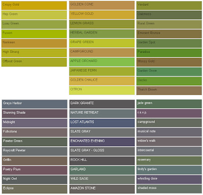203x195 pixels.
Task: Select the Paradise green swatch
Action: (x=169, y=53)
